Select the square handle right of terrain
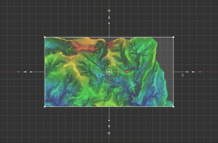 click(187, 72)
